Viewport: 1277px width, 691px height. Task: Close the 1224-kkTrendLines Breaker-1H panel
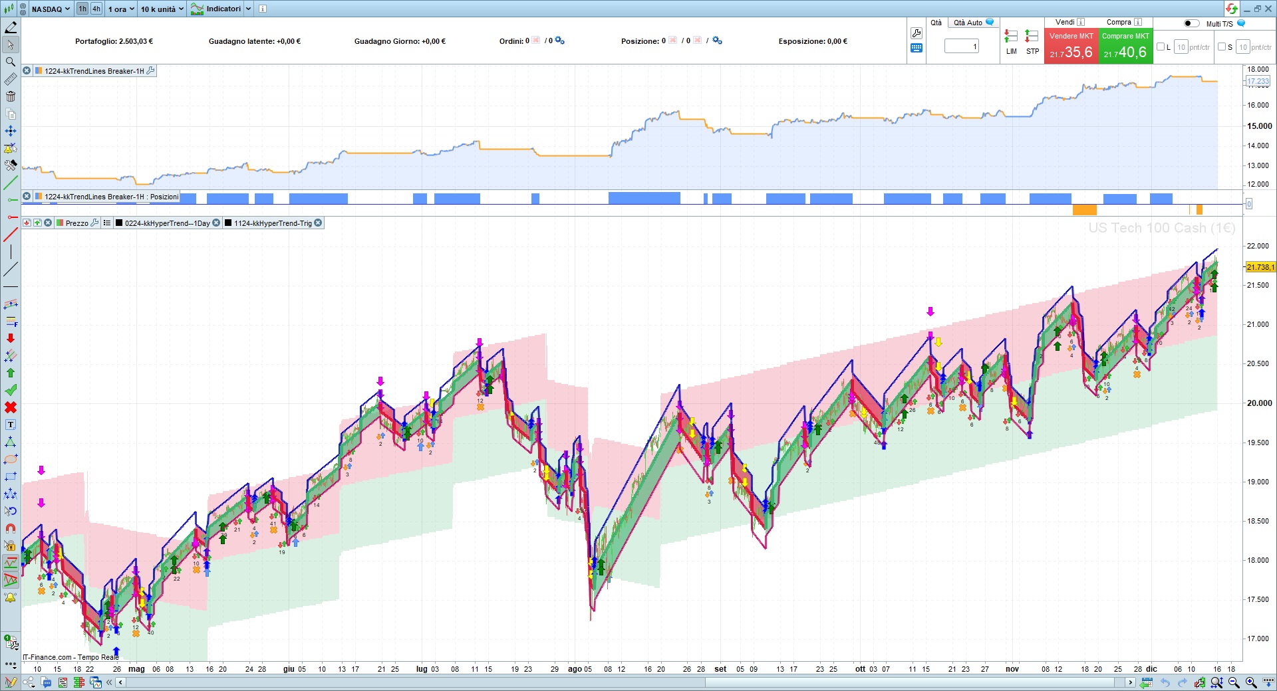27,70
